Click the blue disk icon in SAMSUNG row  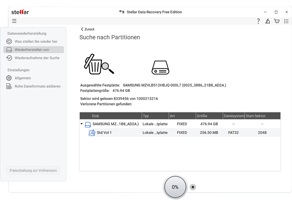coord(88,124)
